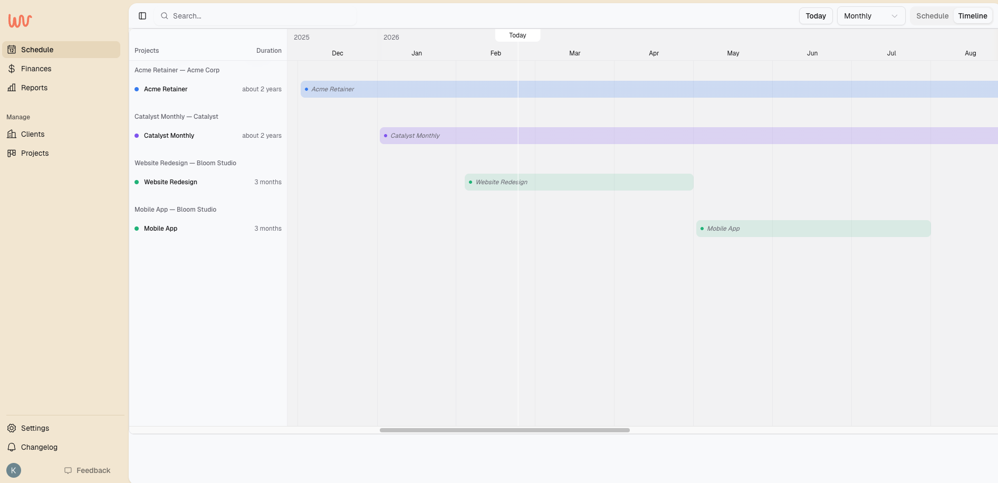Viewport: 998px width, 483px height.
Task: Select the Schedule calendar icon
Action: coord(13,49)
